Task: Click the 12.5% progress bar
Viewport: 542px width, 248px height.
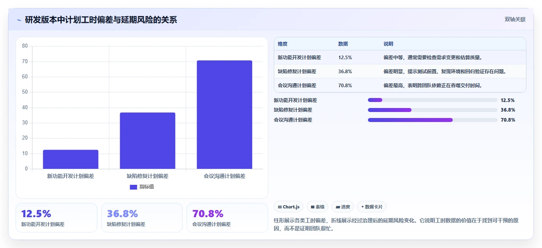Action: (433, 100)
